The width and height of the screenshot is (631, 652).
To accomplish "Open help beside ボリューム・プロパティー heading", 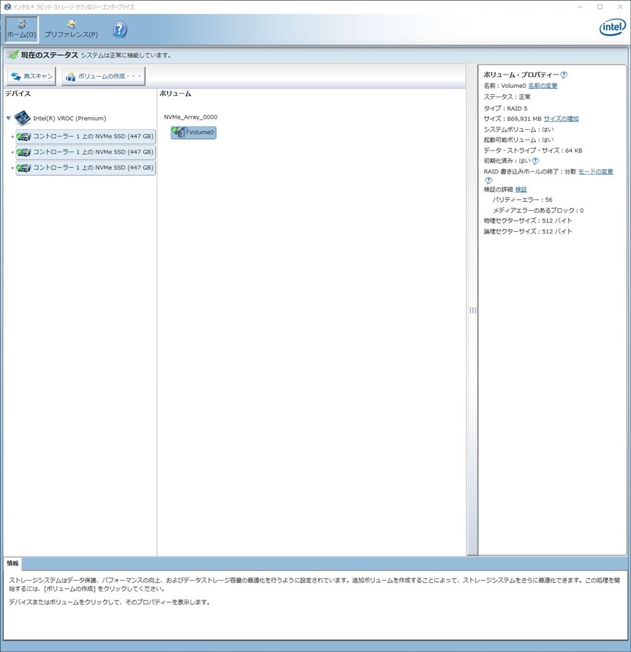I will point(564,74).
